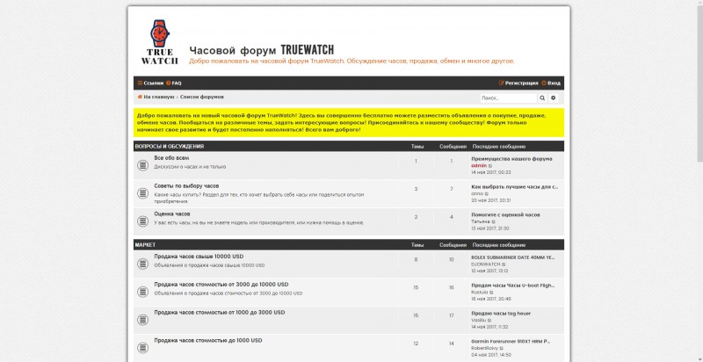Open the FAQ page

click(x=174, y=83)
